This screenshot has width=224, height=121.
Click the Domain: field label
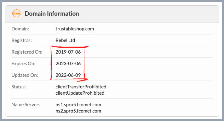(x=20, y=29)
